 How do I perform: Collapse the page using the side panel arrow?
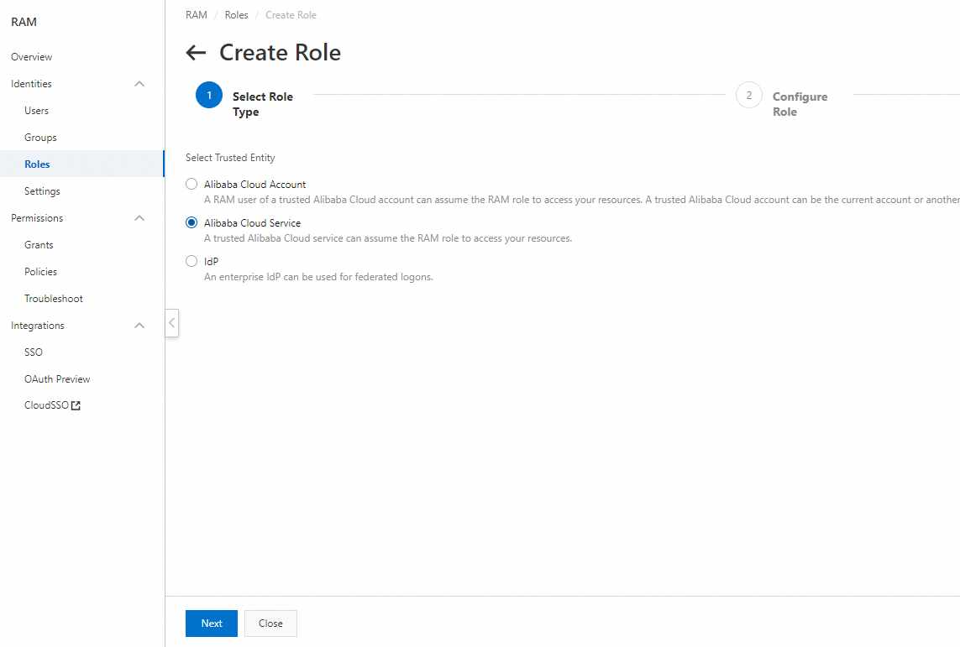pyautogui.click(x=171, y=323)
